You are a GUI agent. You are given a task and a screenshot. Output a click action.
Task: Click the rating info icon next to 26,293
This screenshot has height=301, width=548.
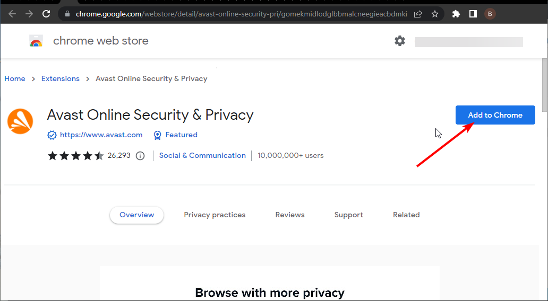[140, 156]
